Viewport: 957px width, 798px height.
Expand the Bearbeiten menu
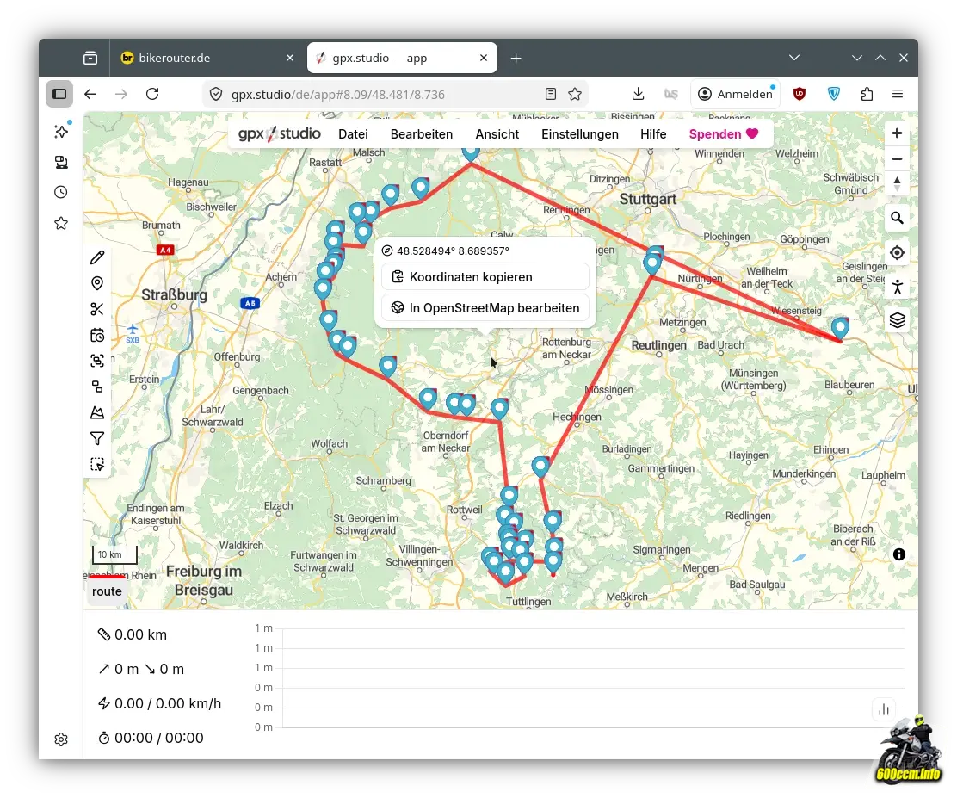click(x=421, y=134)
